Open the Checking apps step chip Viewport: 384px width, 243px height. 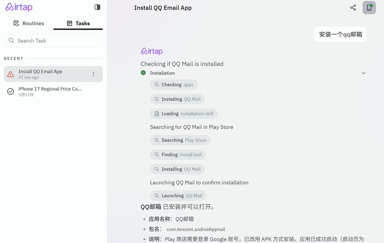point(174,85)
